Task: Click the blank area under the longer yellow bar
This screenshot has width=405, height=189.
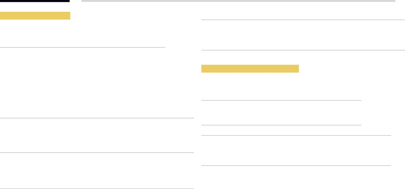Action: tap(281, 94)
